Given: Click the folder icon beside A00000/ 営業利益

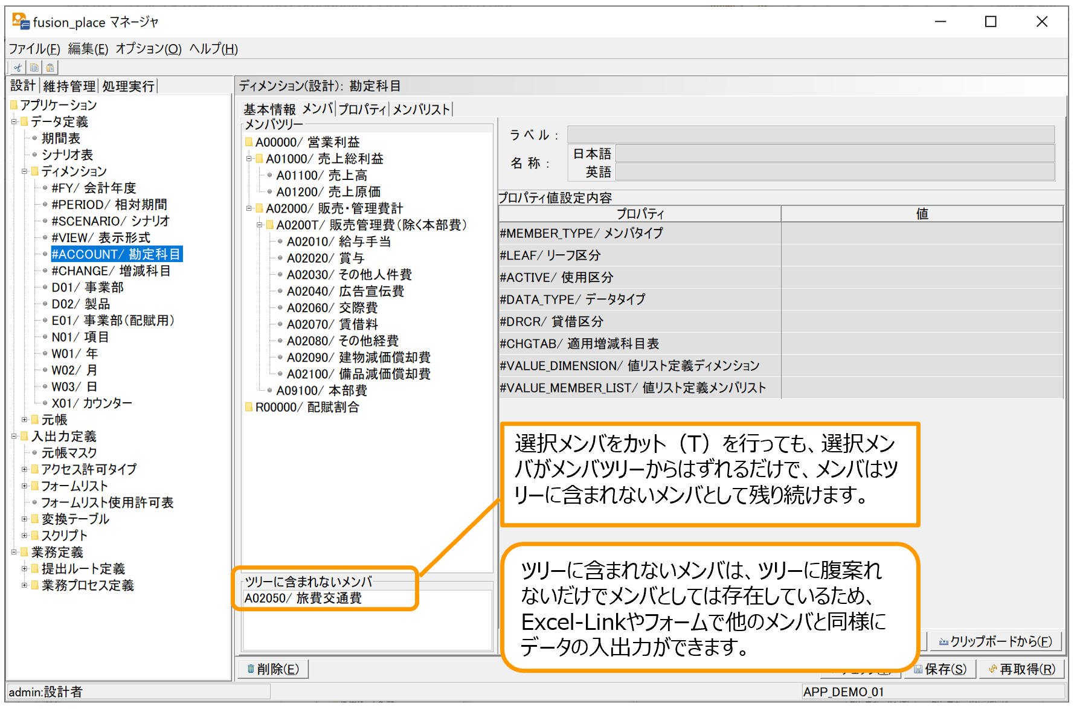Looking at the screenshot, I should 249,142.
